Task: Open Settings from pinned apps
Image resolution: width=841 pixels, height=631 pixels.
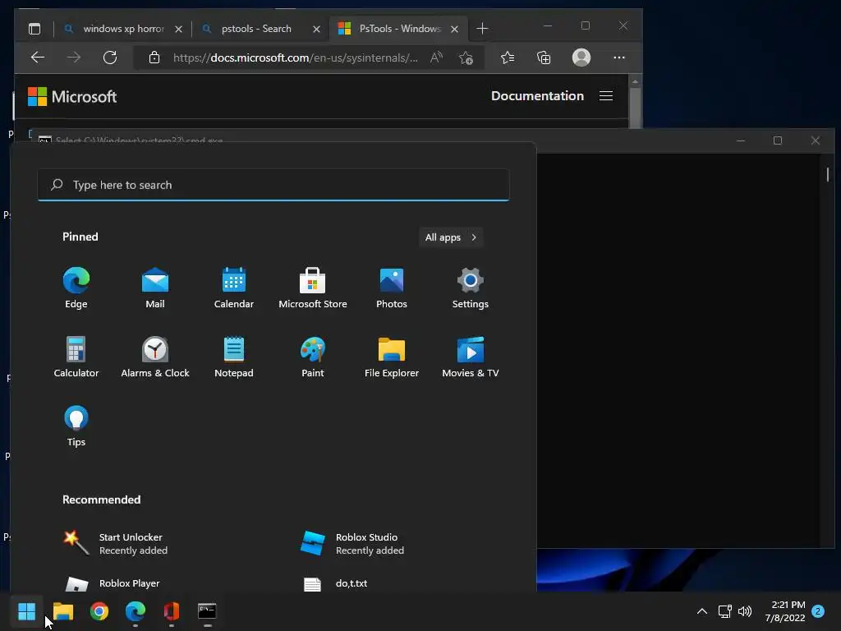Action: tap(471, 288)
